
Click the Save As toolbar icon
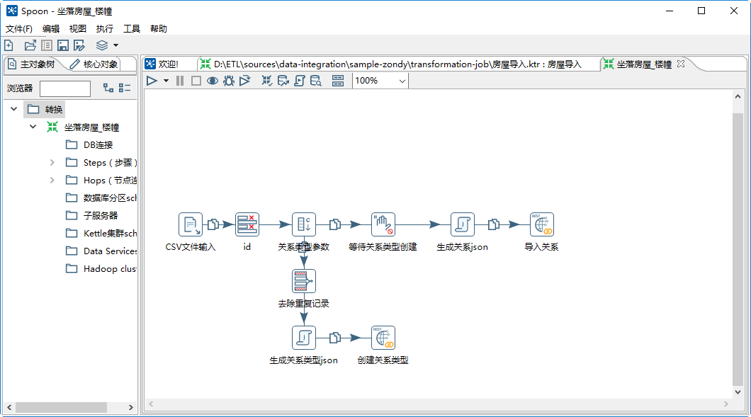(x=79, y=45)
